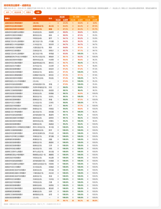Select the 天府科学城优选1队 team cell
The image size is (161, 209).
coord(40,87)
